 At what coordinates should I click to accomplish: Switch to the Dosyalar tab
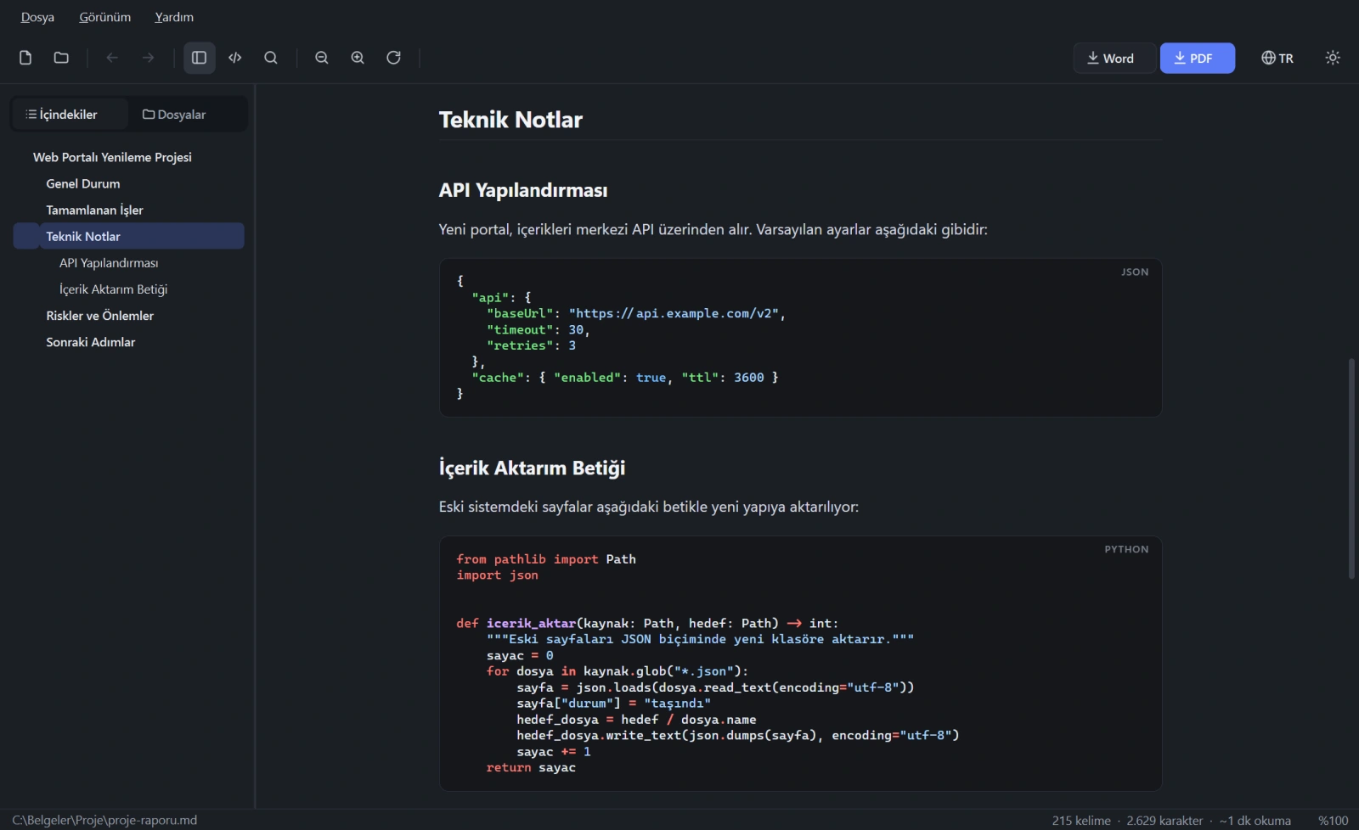tap(174, 115)
